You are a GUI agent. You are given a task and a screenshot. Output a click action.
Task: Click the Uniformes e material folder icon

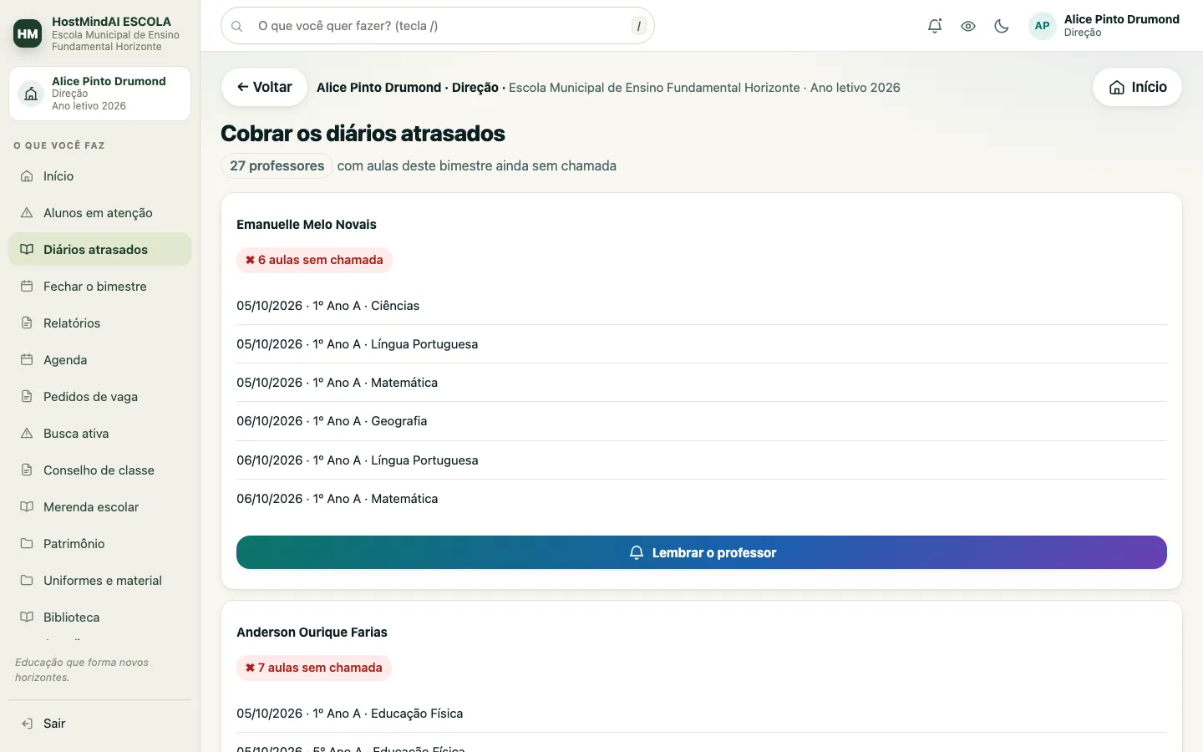pos(27,581)
